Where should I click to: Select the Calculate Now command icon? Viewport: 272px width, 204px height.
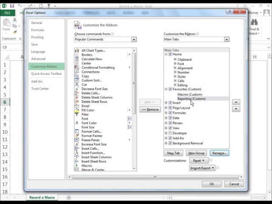(76, 59)
